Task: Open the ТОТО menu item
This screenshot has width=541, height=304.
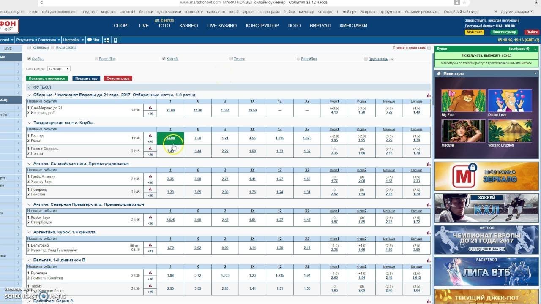Action: coord(164,26)
